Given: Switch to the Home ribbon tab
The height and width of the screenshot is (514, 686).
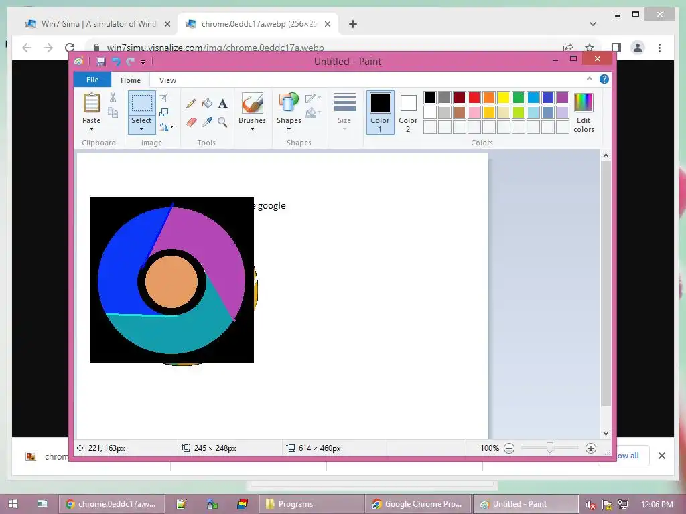Looking at the screenshot, I should [131, 80].
